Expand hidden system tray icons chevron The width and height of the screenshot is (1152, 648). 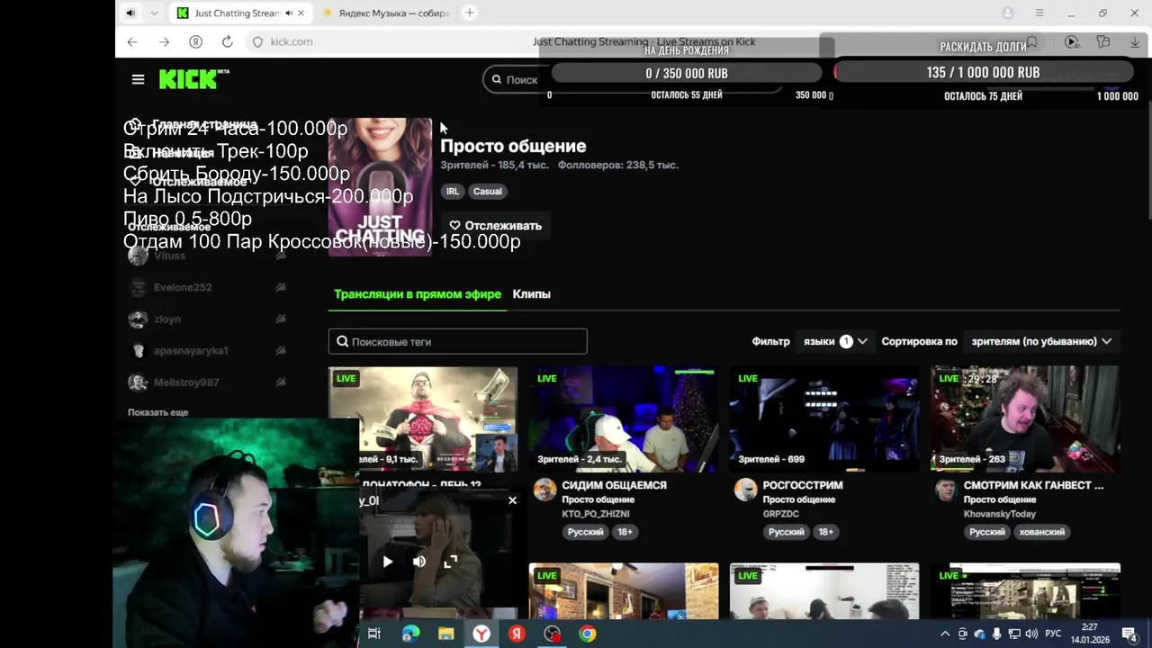tap(945, 634)
